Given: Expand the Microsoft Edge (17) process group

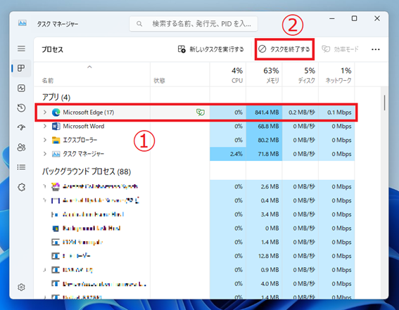Looking at the screenshot, I should click(45, 112).
